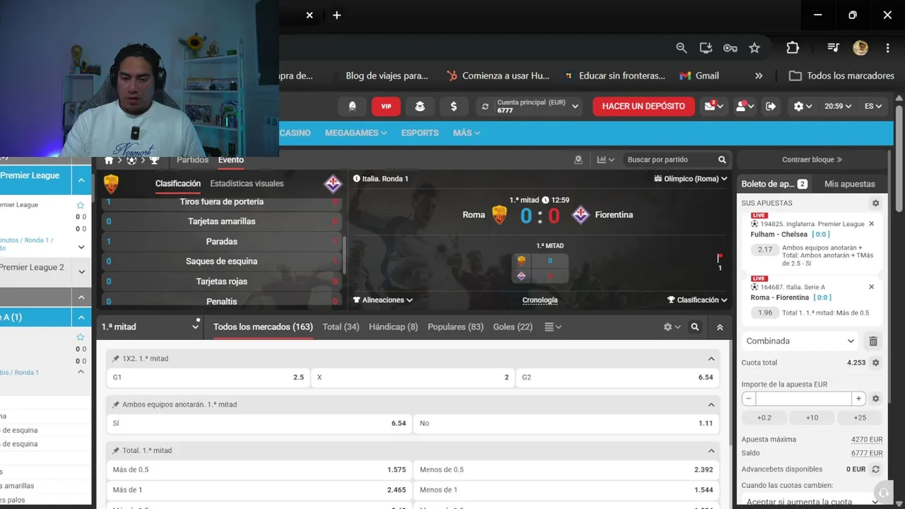Click the Roma team crest in scoreboard
Screen dimensions: 905x509
(499, 215)
